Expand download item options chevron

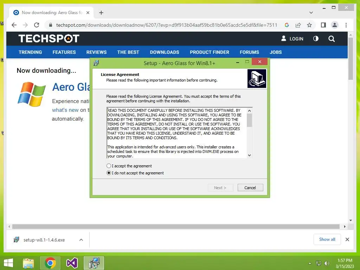pyautogui.click(x=81, y=240)
